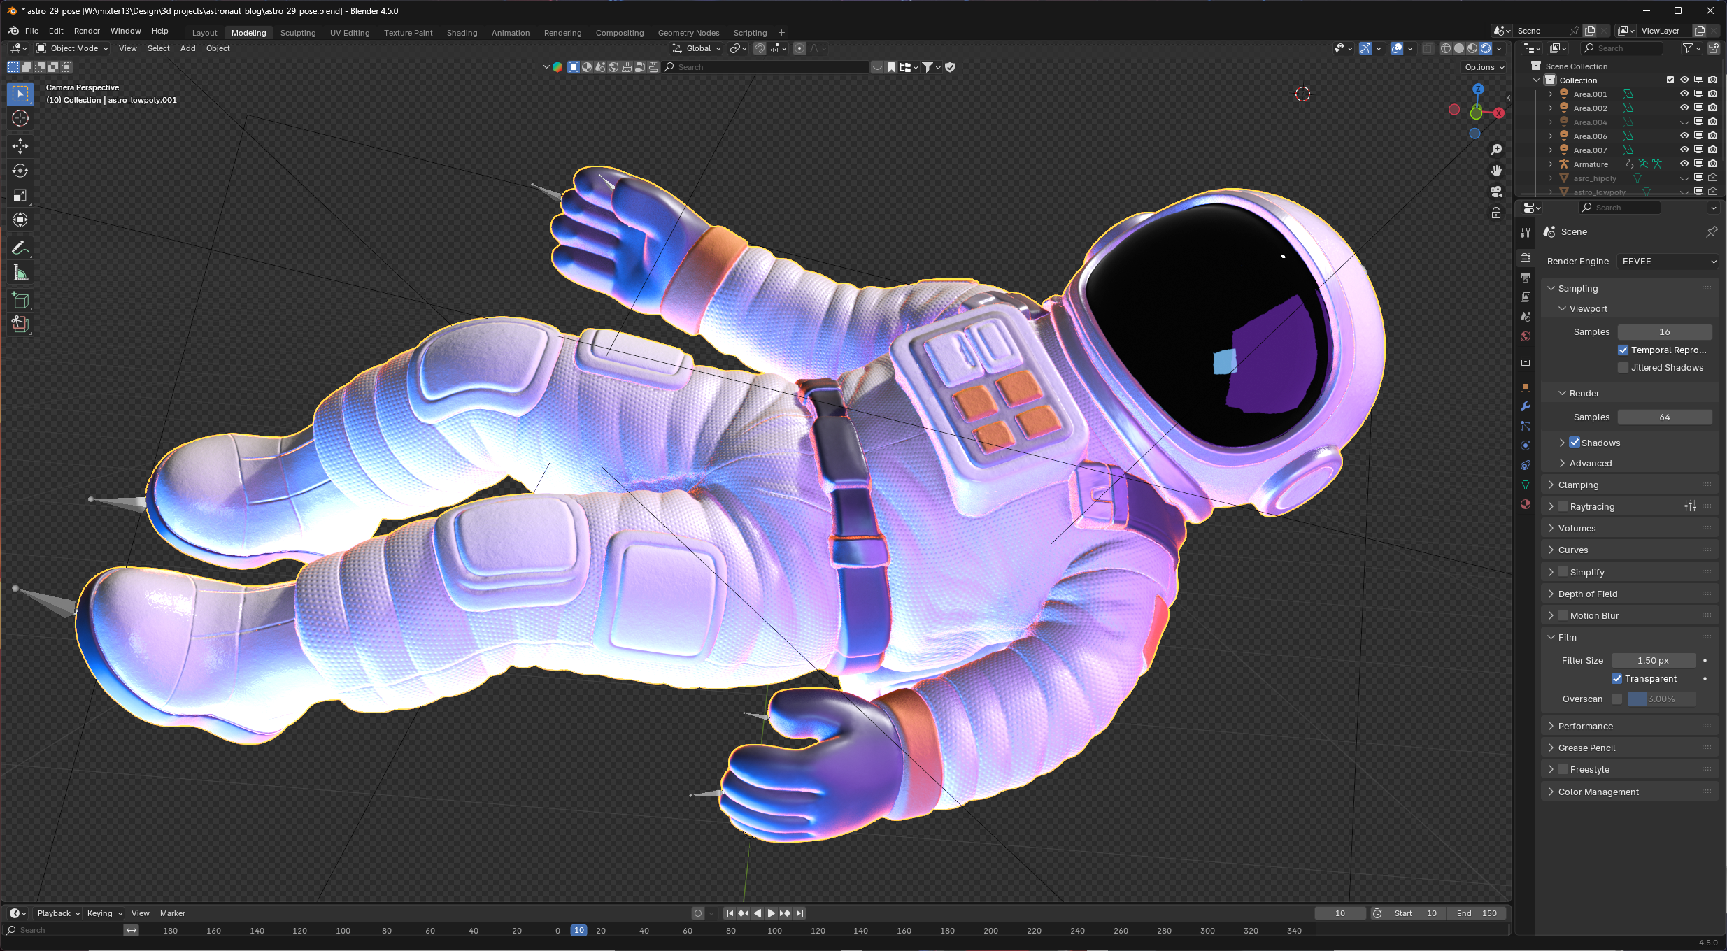Open the Render menu
Image resolution: width=1727 pixels, height=951 pixels.
coord(87,31)
